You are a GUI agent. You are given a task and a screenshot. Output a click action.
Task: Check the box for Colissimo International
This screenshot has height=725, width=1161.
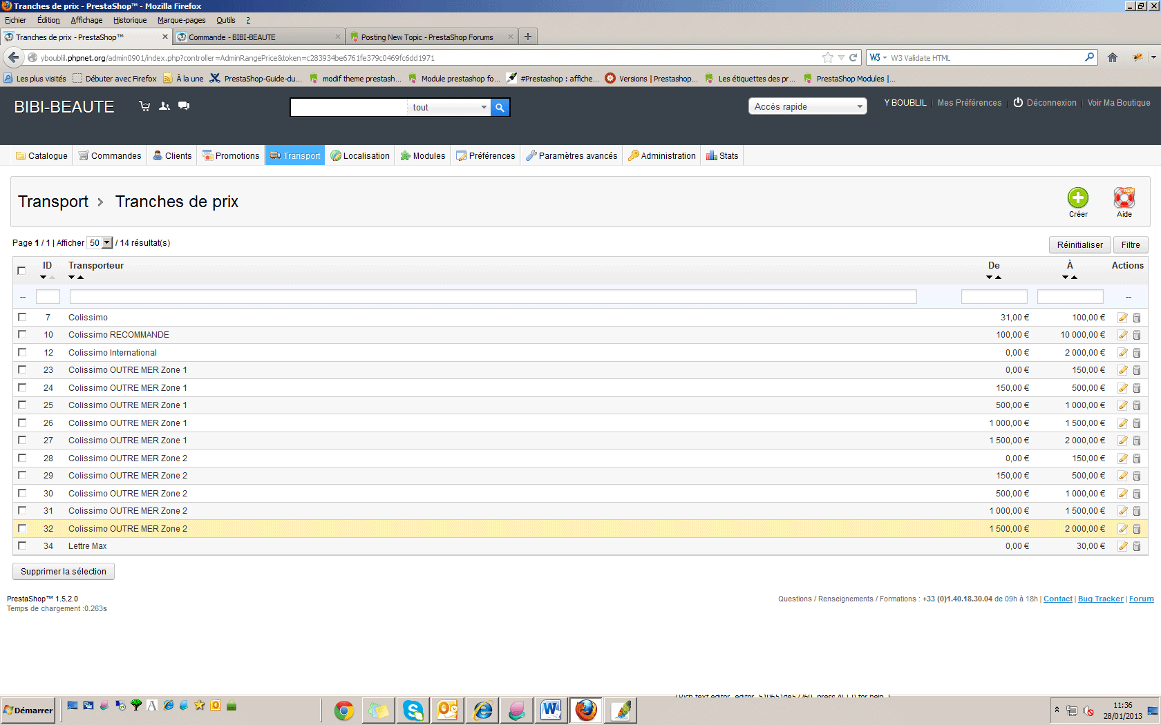22,352
